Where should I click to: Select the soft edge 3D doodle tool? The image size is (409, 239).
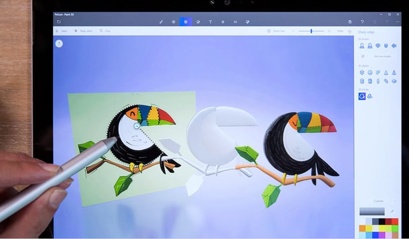(x=370, y=97)
